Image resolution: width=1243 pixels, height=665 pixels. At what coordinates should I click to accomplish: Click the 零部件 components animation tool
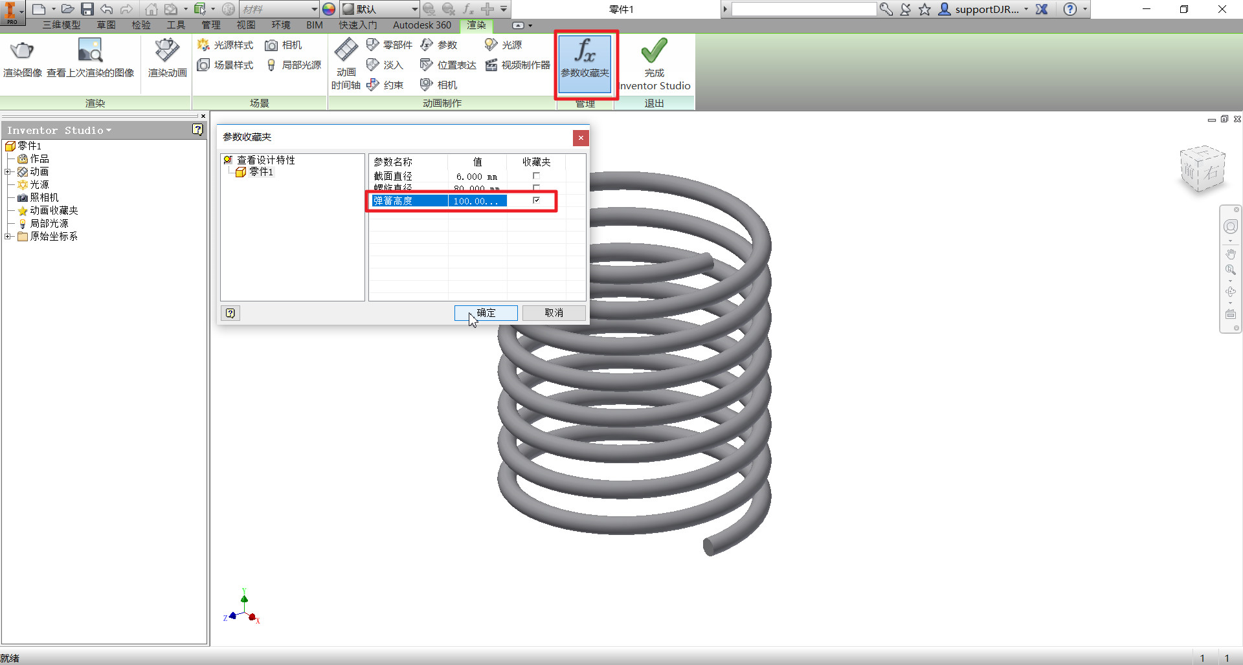coord(389,45)
